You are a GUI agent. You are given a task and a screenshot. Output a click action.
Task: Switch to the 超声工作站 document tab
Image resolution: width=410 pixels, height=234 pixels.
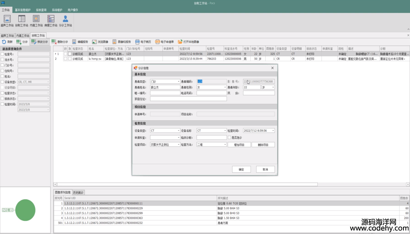click(x=7, y=35)
